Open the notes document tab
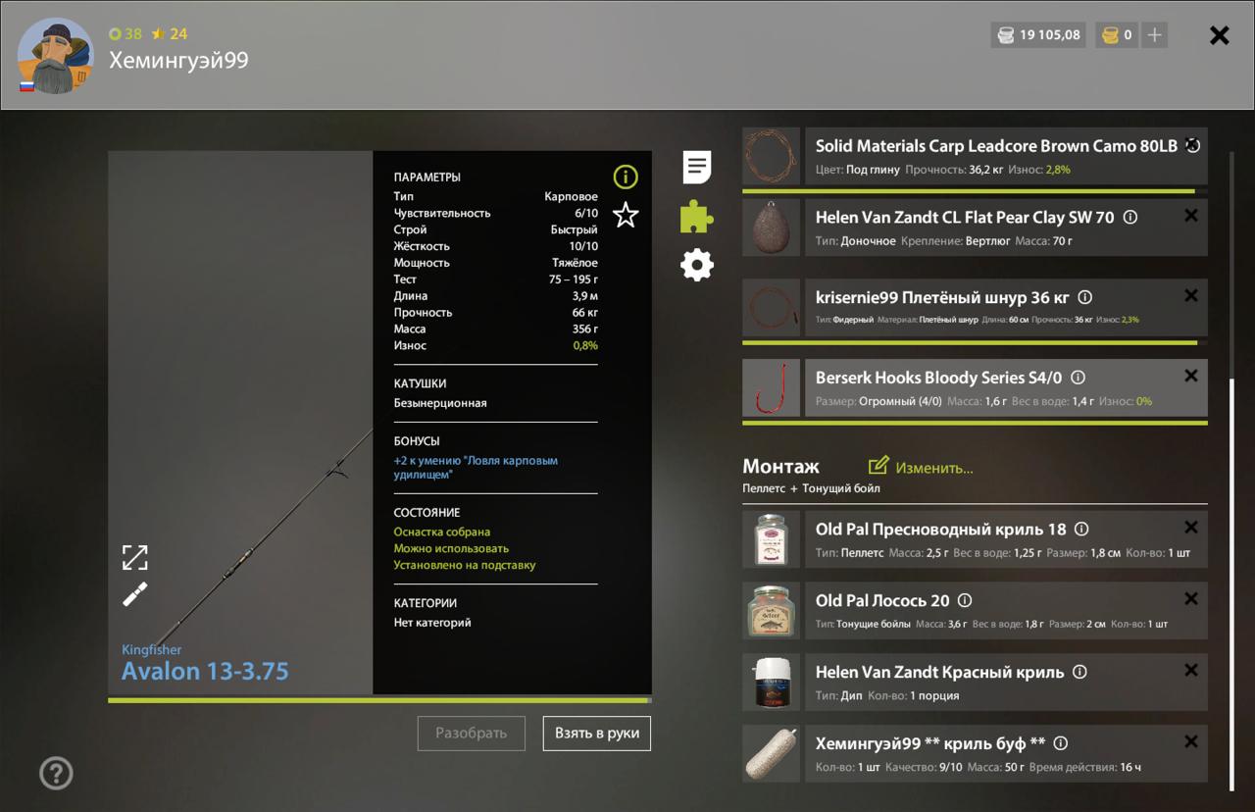 pyautogui.click(x=697, y=168)
